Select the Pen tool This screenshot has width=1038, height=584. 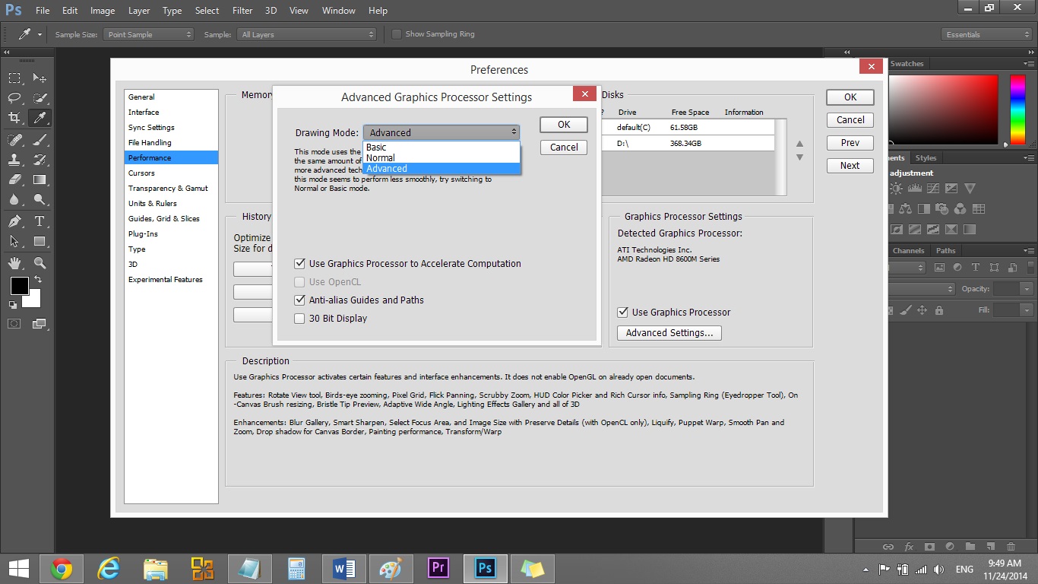[x=14, y=221]
